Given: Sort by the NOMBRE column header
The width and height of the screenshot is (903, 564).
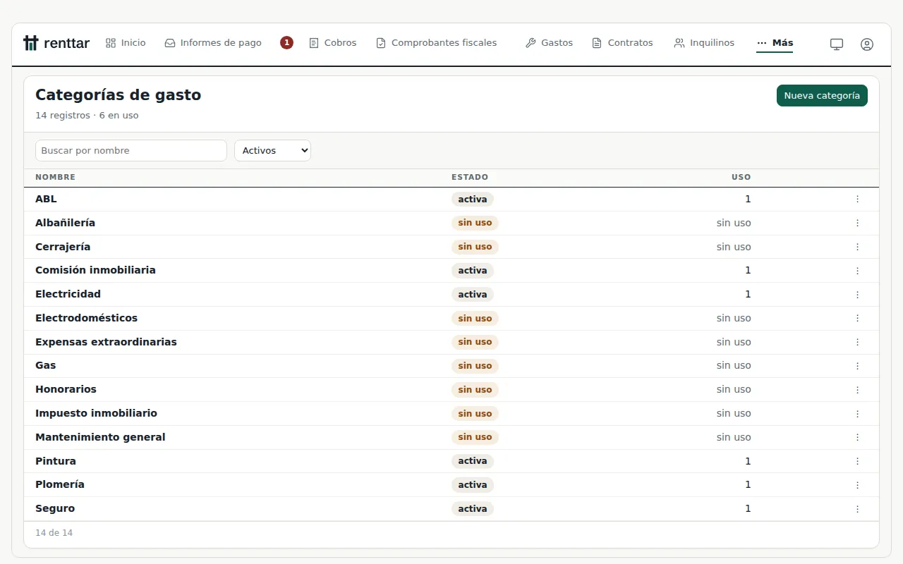Looking at the screenshot, I should [55, 177].
